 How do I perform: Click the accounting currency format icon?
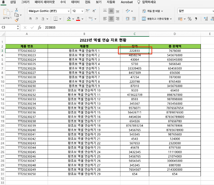(180, 19)
